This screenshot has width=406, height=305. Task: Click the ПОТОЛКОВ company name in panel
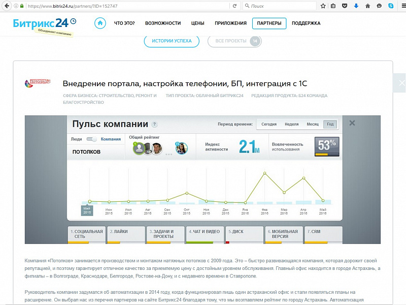point(86,151)
